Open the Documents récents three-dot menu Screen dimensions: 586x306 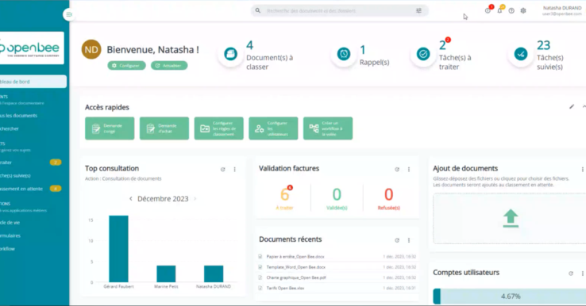(409, 240)
